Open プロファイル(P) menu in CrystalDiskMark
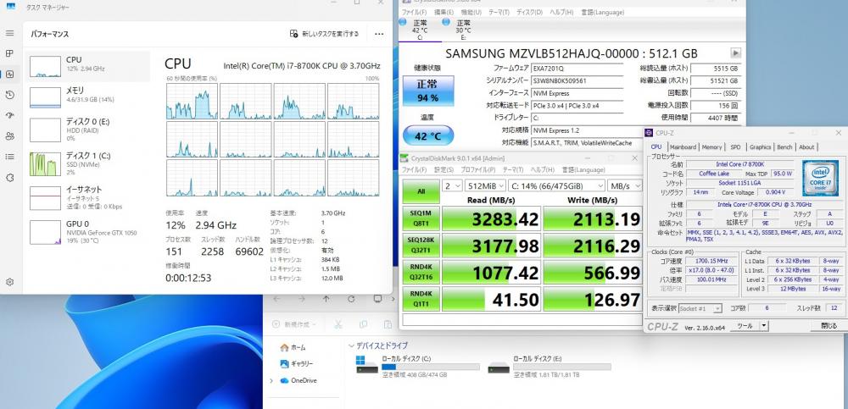The width and height of the screenshot is (848, 409). [478, 169]
